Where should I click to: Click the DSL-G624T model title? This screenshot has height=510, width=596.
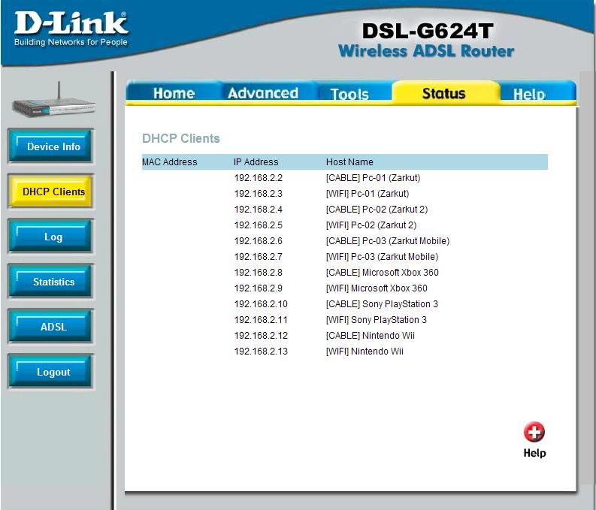(428, 31)
